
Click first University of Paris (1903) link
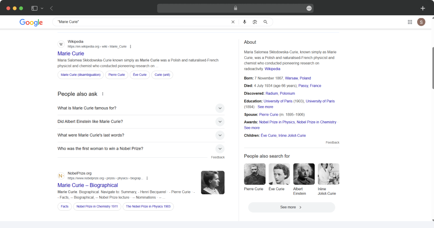point(278,101)
